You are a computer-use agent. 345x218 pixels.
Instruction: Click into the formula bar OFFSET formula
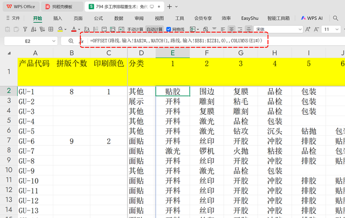click(x=176, y=41)
